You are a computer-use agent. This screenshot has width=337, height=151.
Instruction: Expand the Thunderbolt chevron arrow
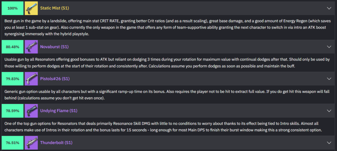pos(329,143)
